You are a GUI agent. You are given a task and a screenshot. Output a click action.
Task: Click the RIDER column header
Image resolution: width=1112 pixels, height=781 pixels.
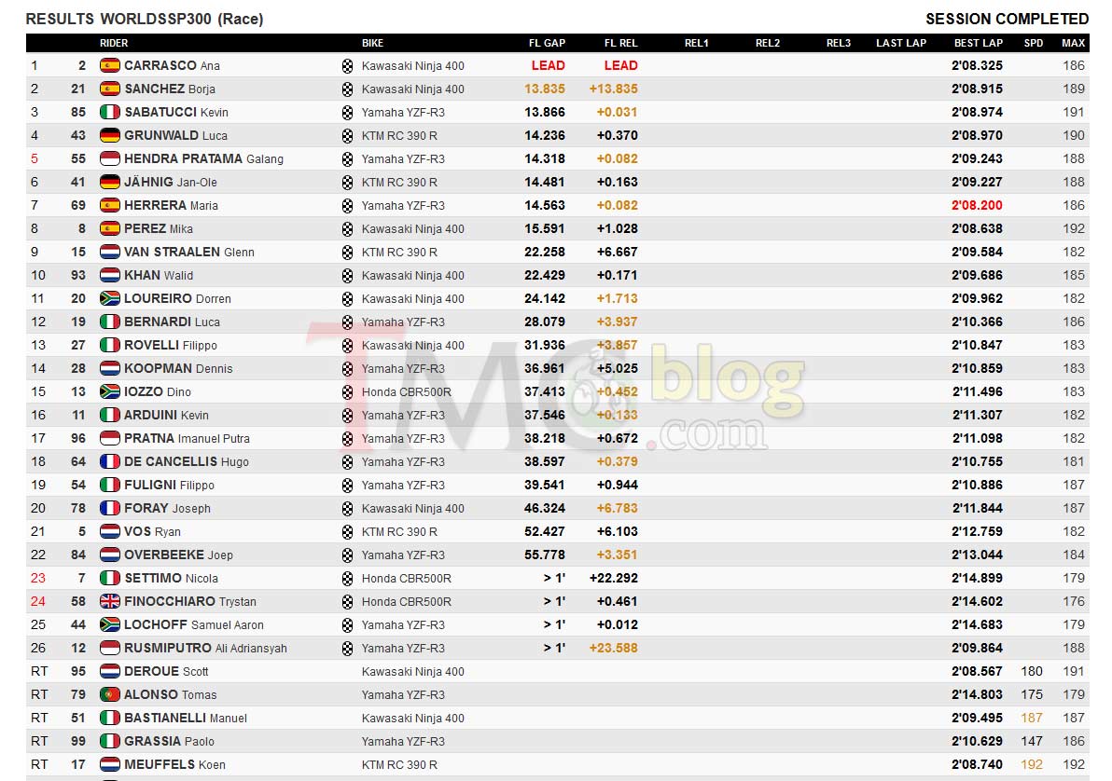point(114,43)
